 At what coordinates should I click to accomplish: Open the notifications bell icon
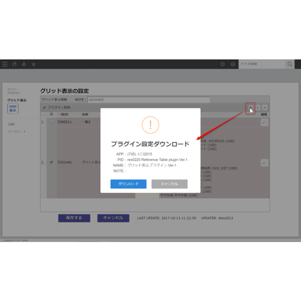tap(24, 64)
